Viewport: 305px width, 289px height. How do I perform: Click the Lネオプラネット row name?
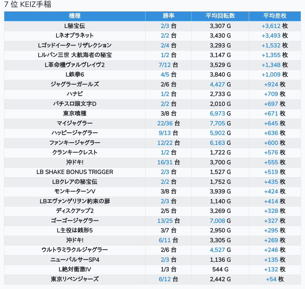75,35
